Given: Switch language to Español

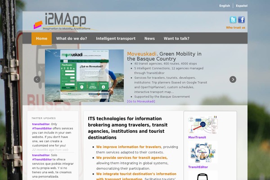Looking at the screenshot, I should 242,6.
